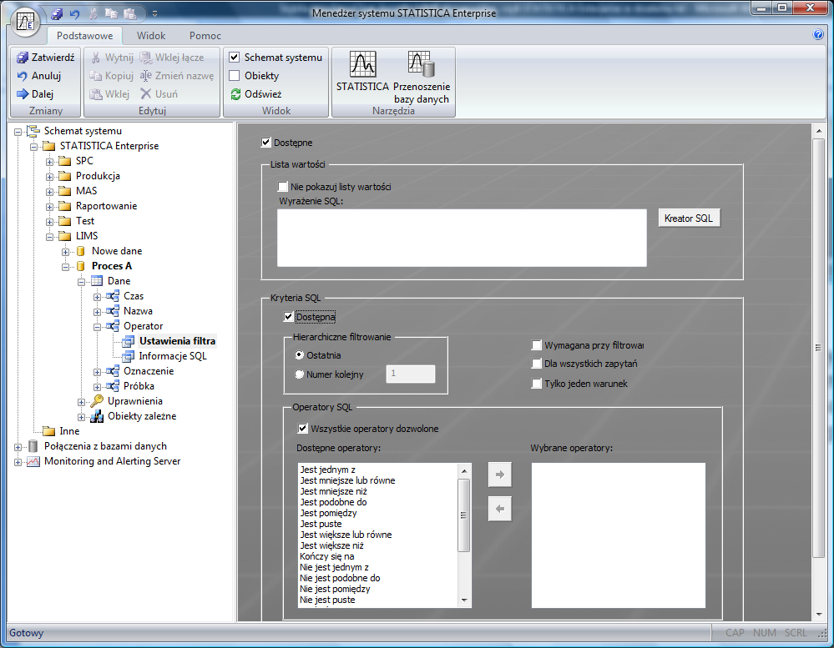
Task: Click the Numer kolejny number field
Action: click(x=411, y=374)
